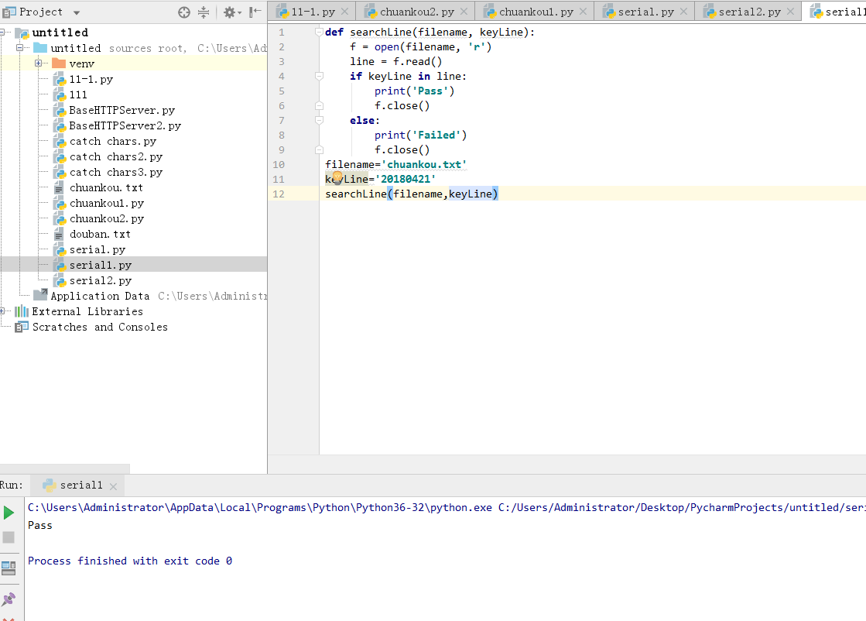Open the Project panel gear settings
866x621 pixels.
pyautogui.click(x=229, y=12)
